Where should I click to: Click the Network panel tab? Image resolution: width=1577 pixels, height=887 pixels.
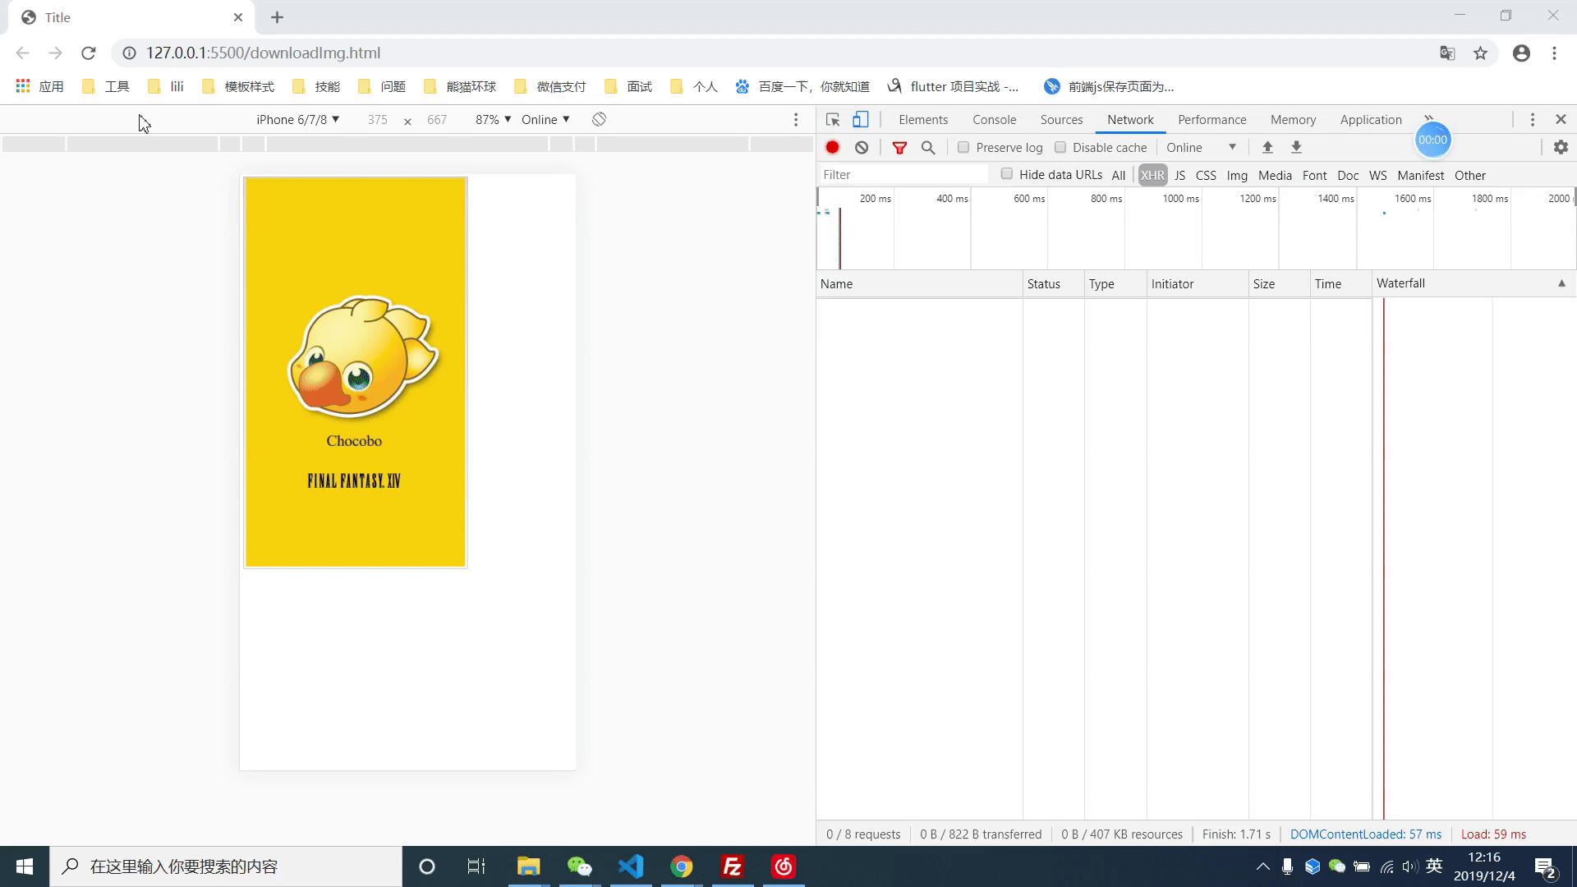[x=1129, y=119]
